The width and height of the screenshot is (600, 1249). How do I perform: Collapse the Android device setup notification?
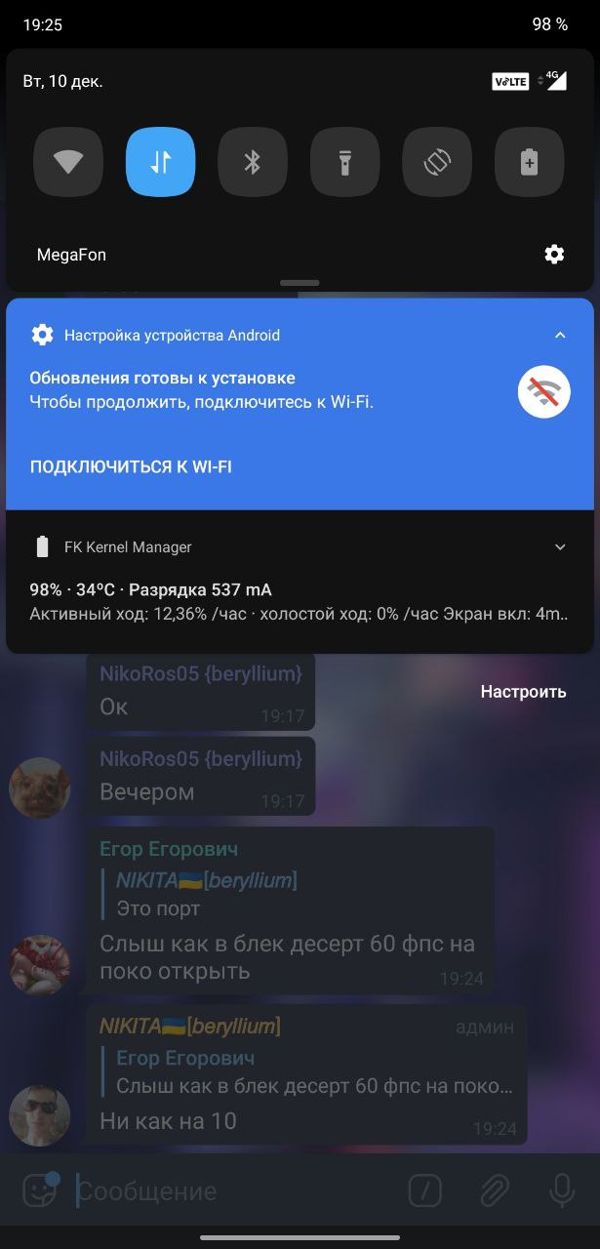(560, 335)
